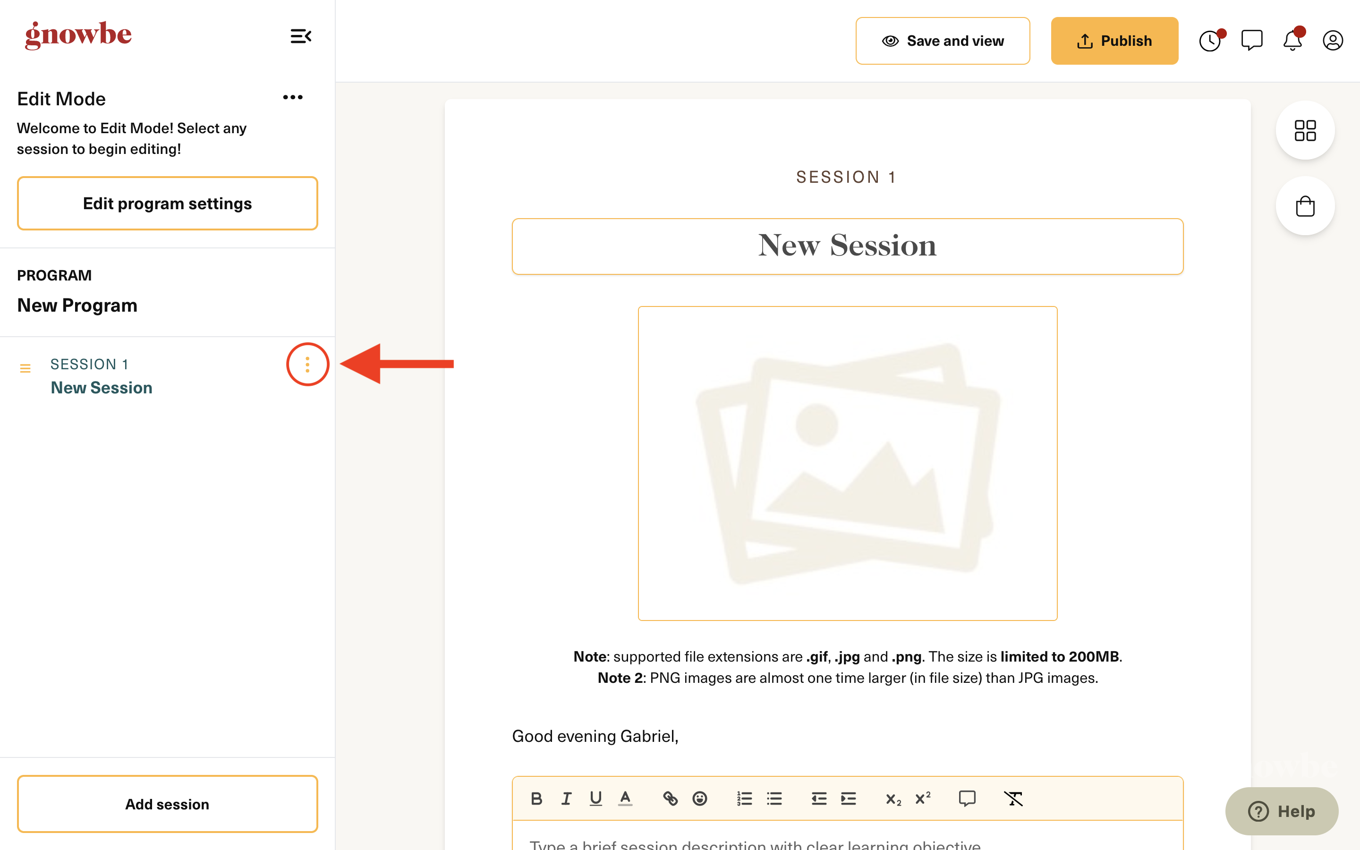
Task: Click the New Session title field
Action: (x=848, y=246)
